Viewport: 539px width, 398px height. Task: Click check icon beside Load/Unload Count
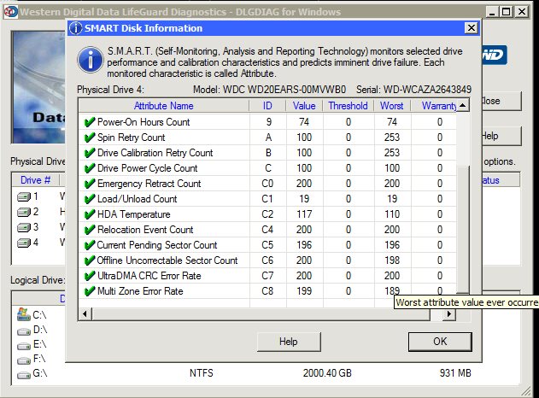click(x=90, y=199)
